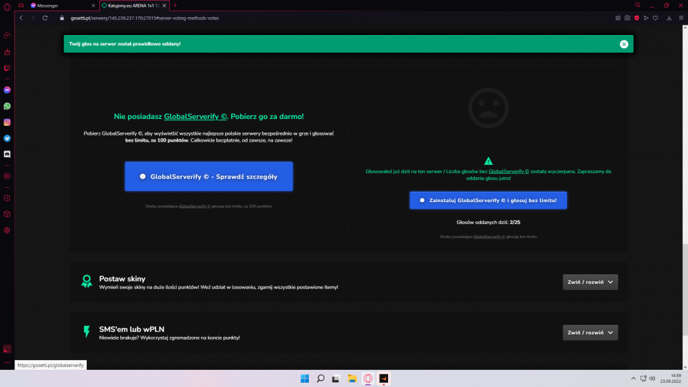Open Opera GX from taskbar

click(367, 379)
